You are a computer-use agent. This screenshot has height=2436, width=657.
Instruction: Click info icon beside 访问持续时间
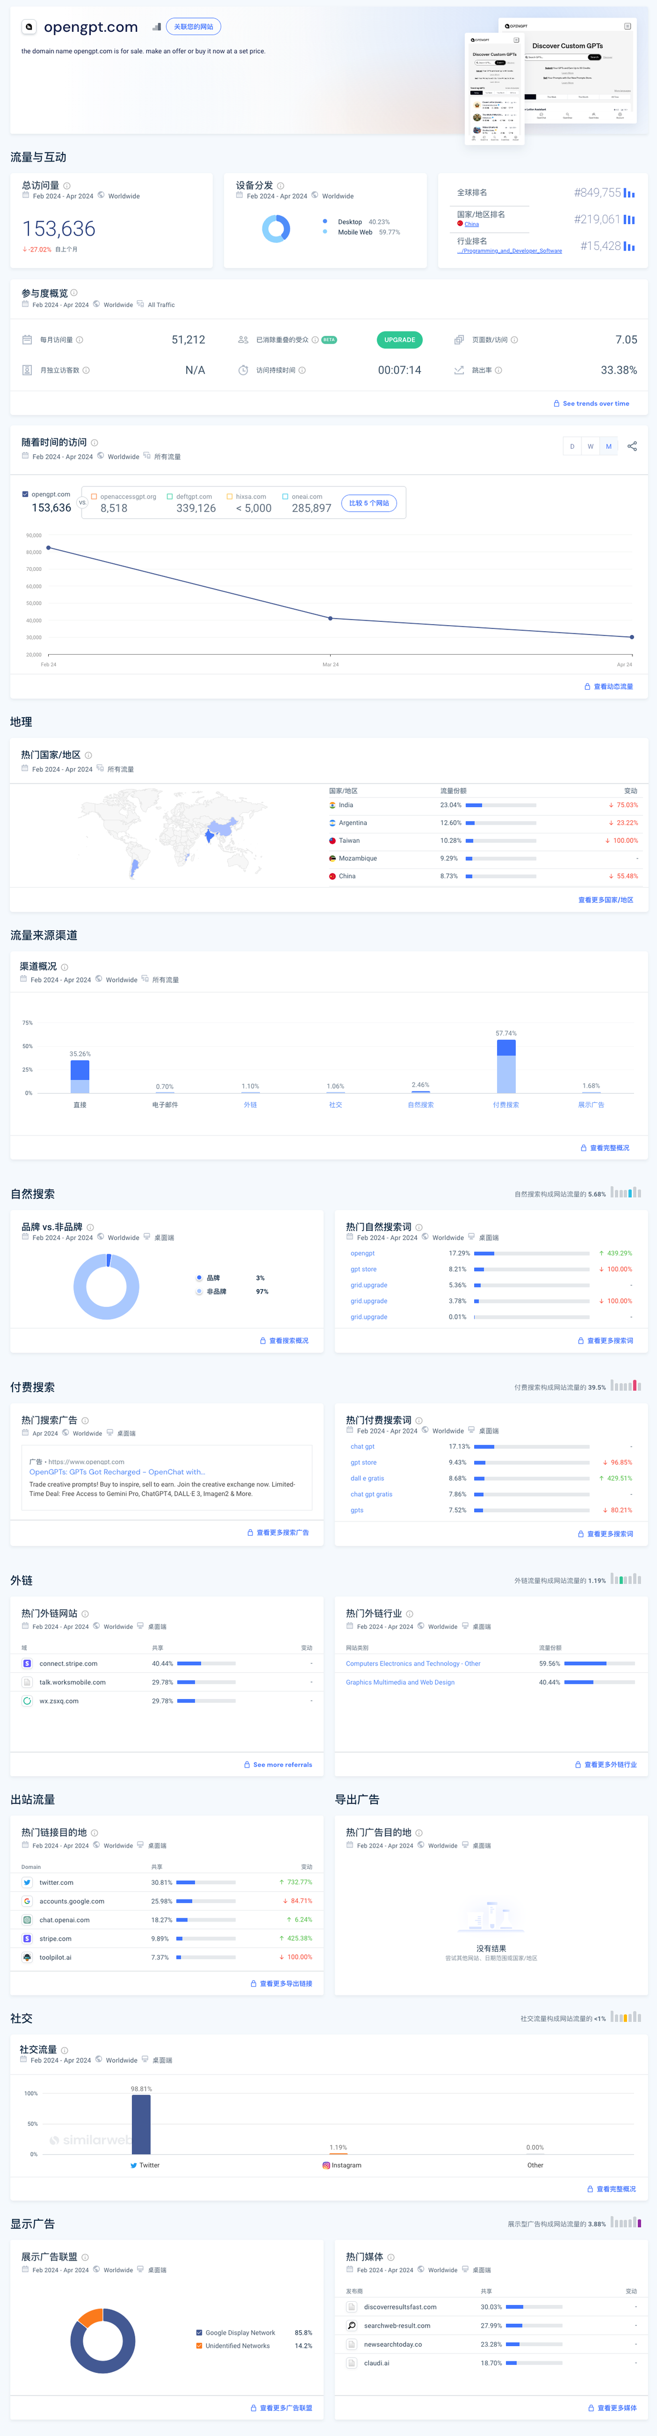(302, 371)
